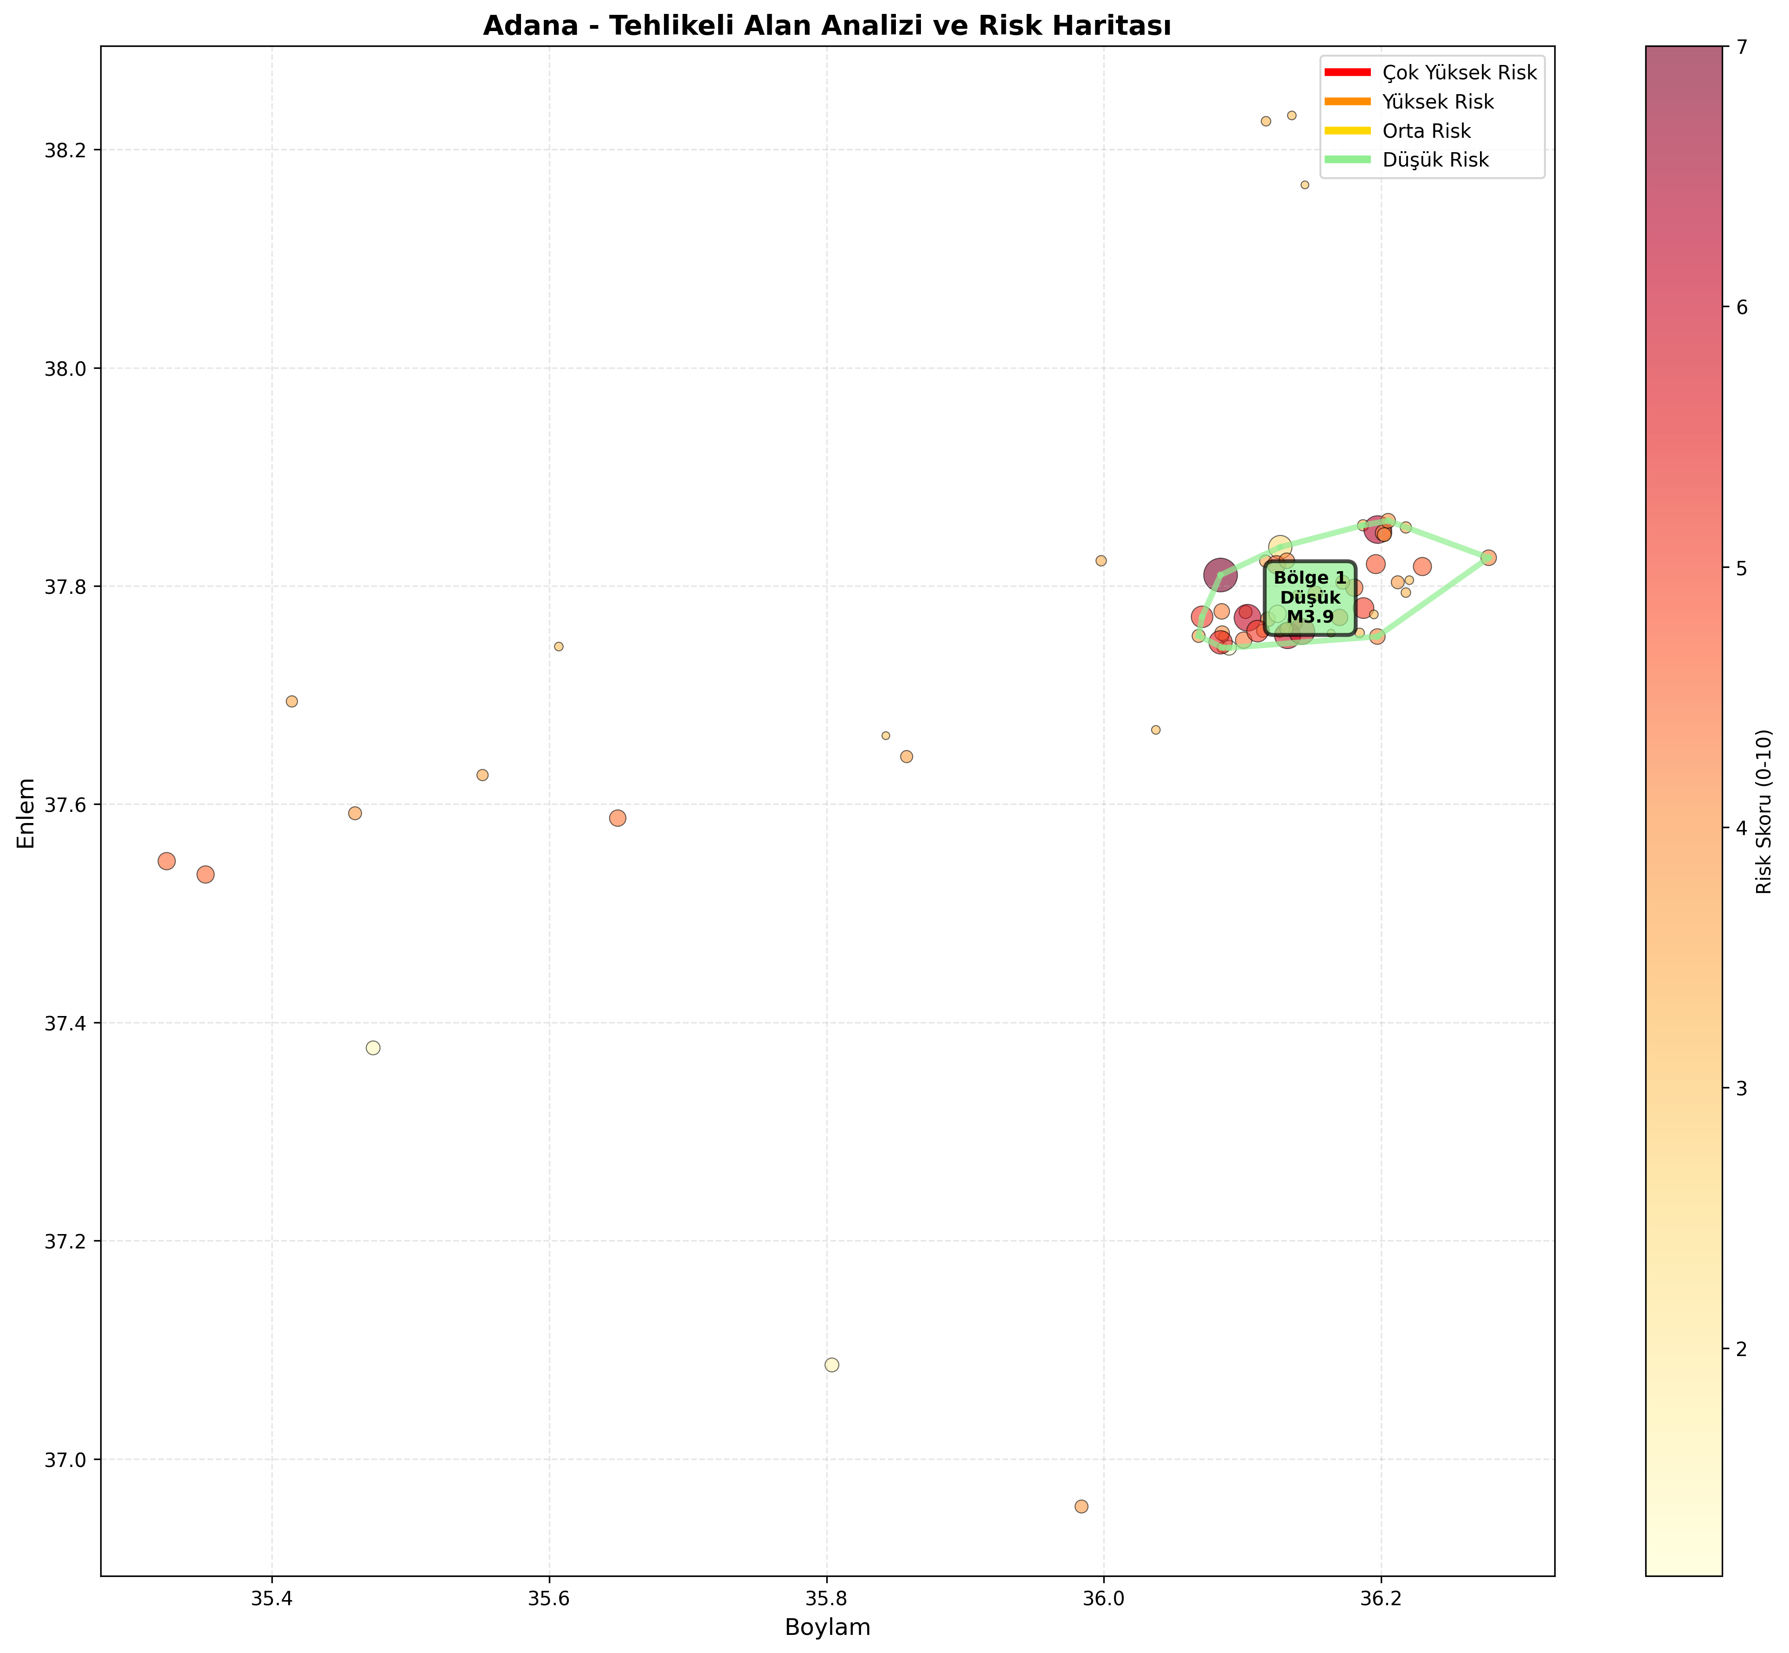The height and width of the screenshot is (1653, 1789).
Task: Click the pale data point near longitude 35.8, latitude 37.09
Action: (832, 1365)
